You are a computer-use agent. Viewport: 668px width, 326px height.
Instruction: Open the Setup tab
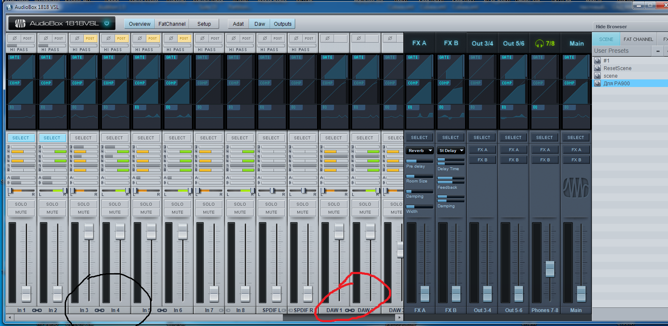(204, 24)
